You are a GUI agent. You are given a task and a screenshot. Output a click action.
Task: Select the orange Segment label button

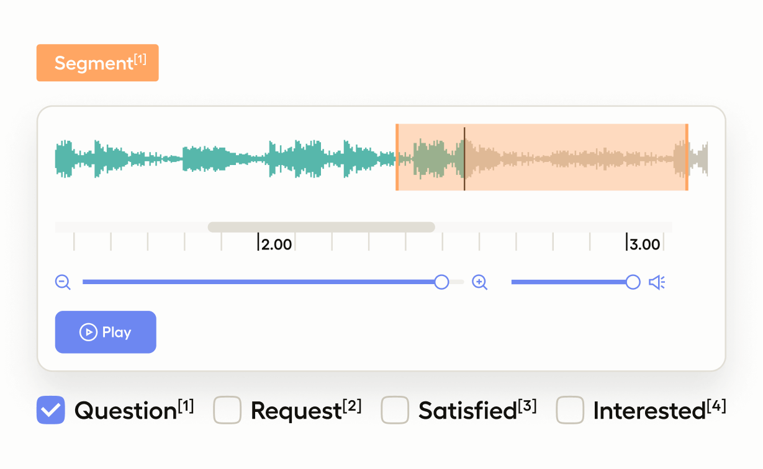[x=97, y=63]
